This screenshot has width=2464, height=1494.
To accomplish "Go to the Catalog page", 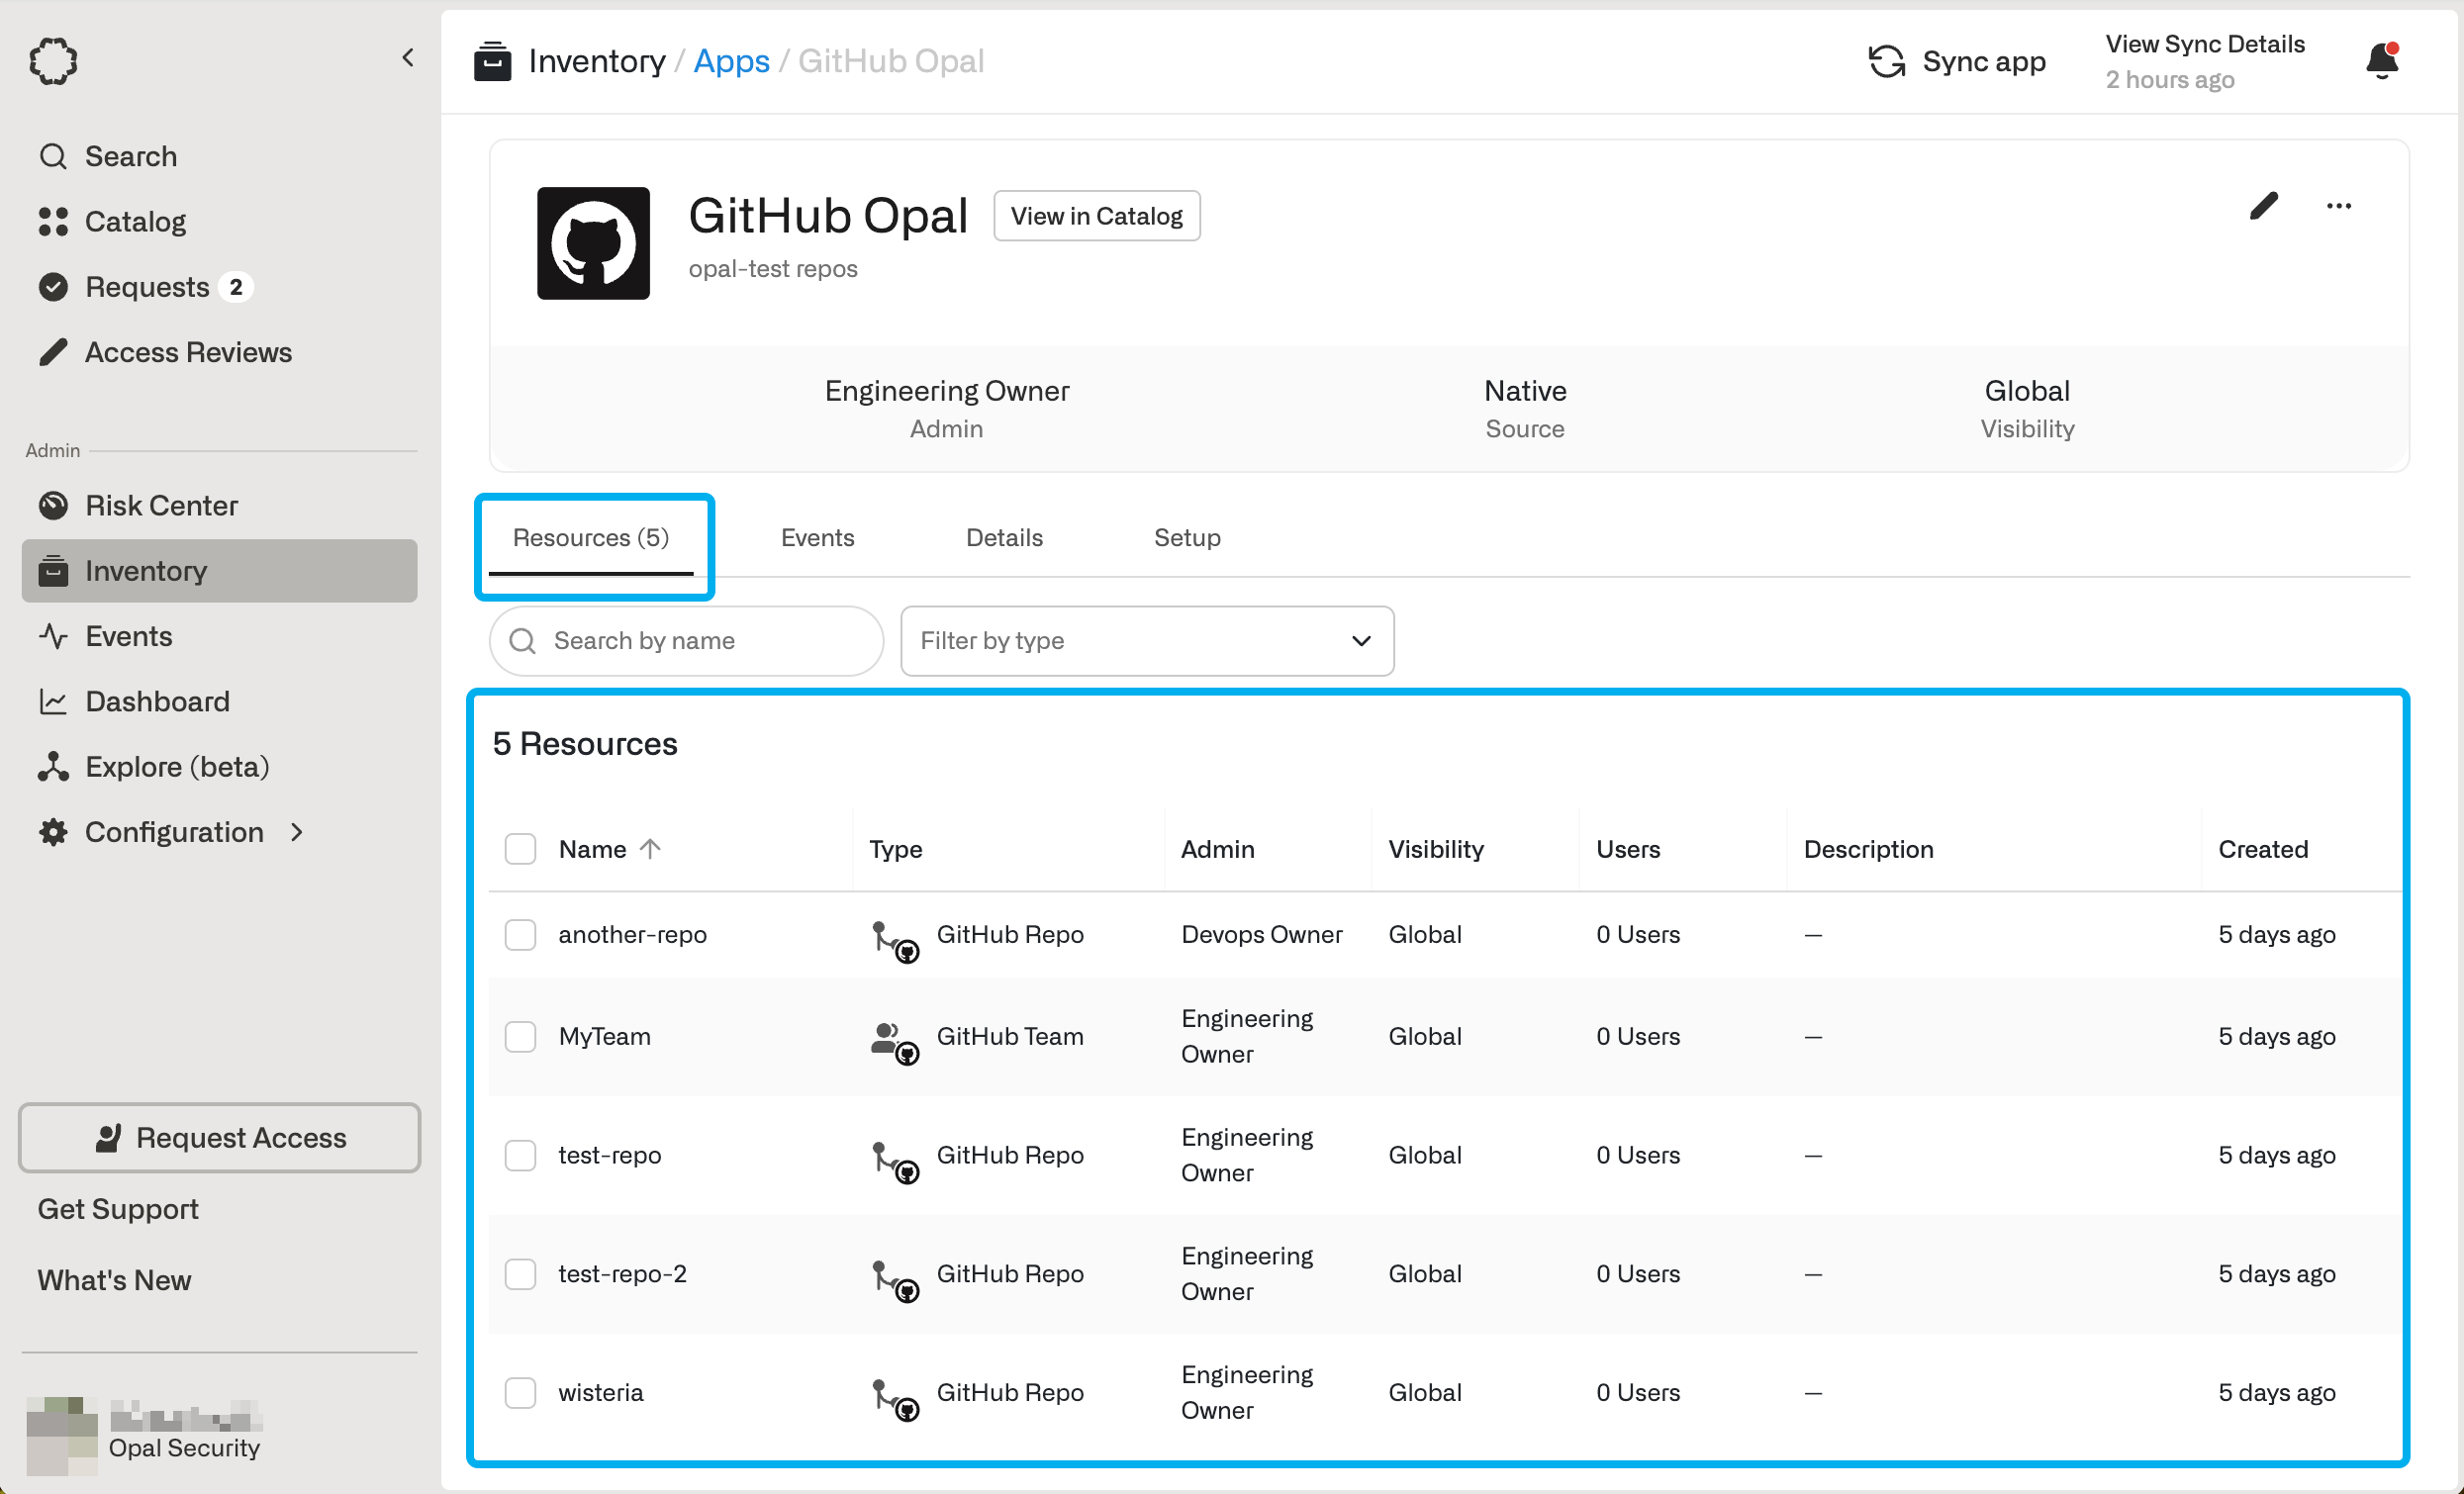I will click(x=135, y=221).
